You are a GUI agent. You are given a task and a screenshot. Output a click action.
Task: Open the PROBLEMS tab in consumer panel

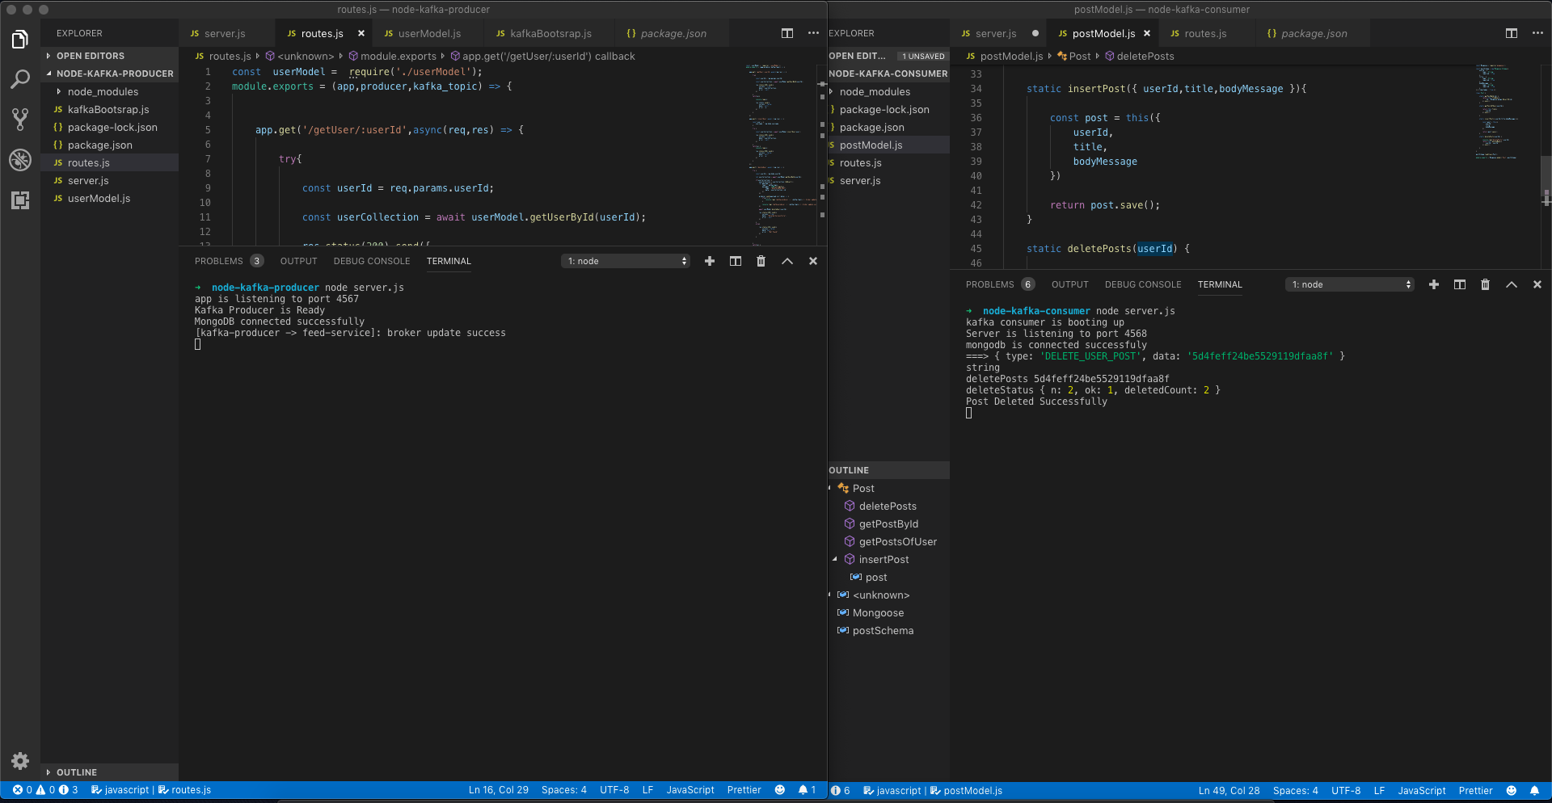[989, 284]
